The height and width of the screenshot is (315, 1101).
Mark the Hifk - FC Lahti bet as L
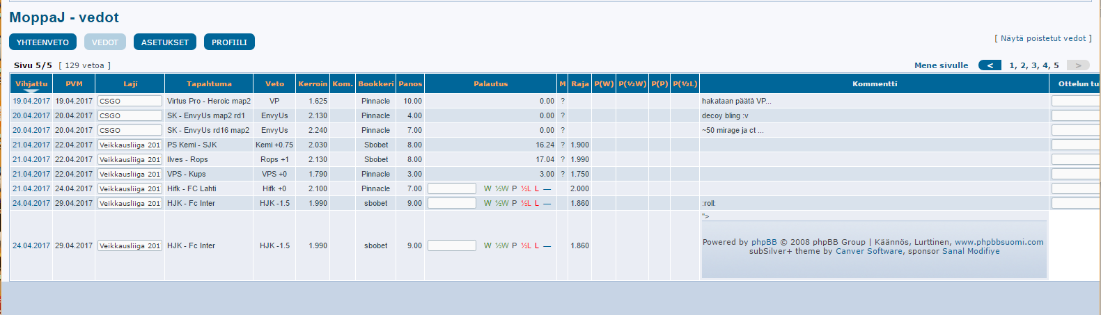pos(537,188)
